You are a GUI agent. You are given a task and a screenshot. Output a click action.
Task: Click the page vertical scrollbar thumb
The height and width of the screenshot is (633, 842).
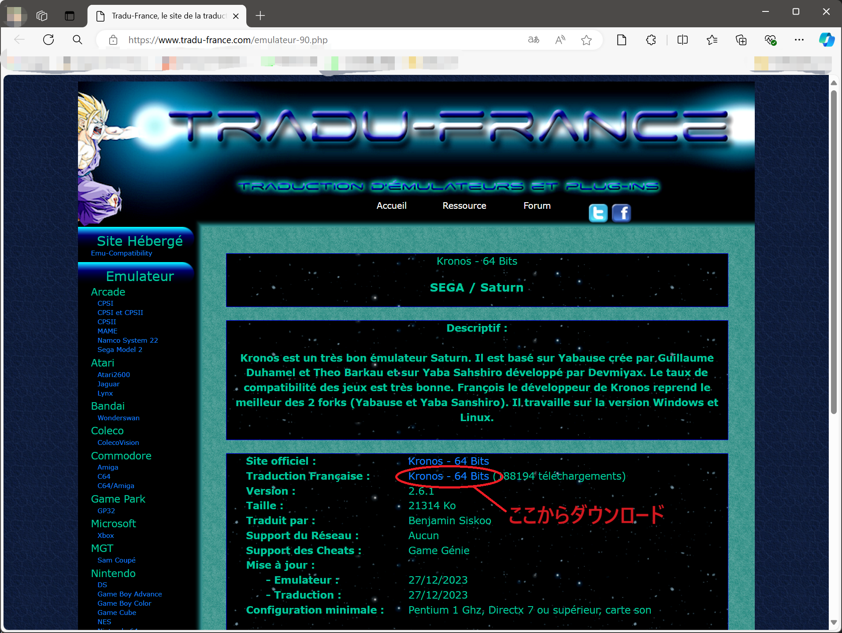(x=834, y=252)
